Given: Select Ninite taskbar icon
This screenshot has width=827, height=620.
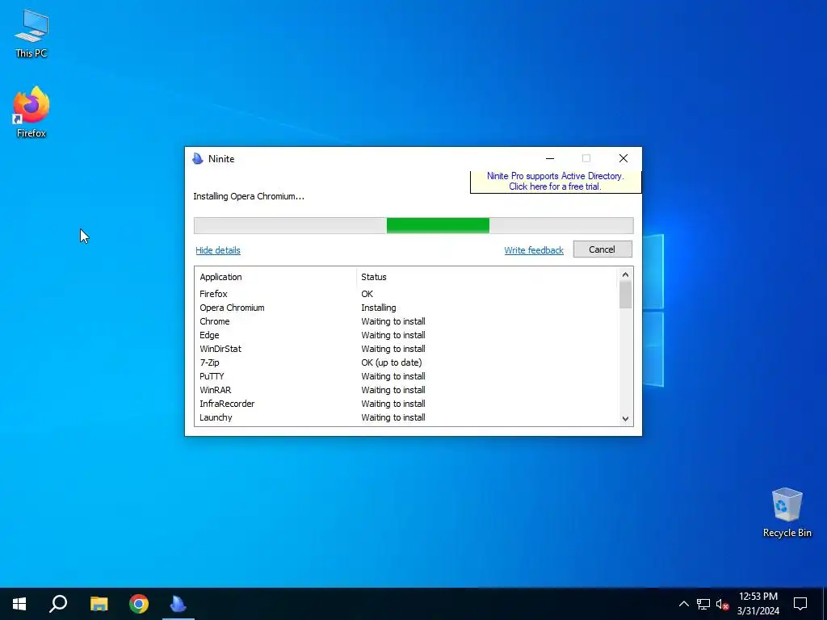Looking at the screenshot, I should pos(178,604).
